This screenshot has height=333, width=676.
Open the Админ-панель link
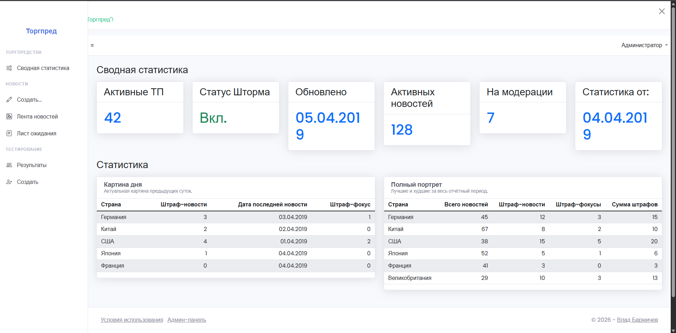[187, 320]
